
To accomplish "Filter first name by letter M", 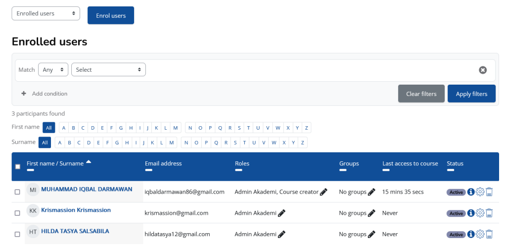I will click(x=176, y=128).
